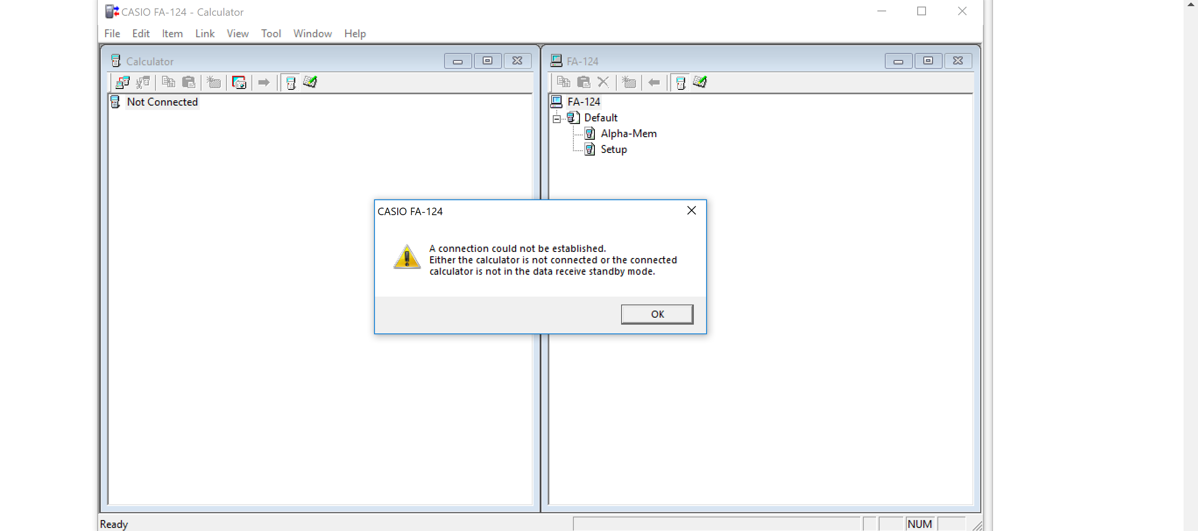Click the calculator icon beside Not Connected
Viewport: 1198px width, 531px height.
(115, 102)
